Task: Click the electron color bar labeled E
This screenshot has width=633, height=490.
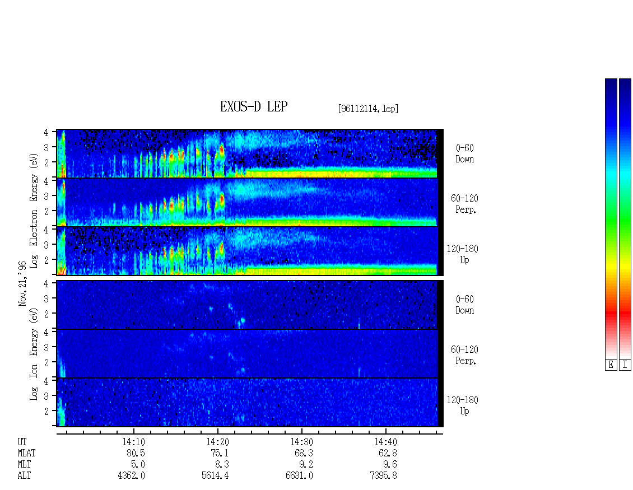Action: 611,219
